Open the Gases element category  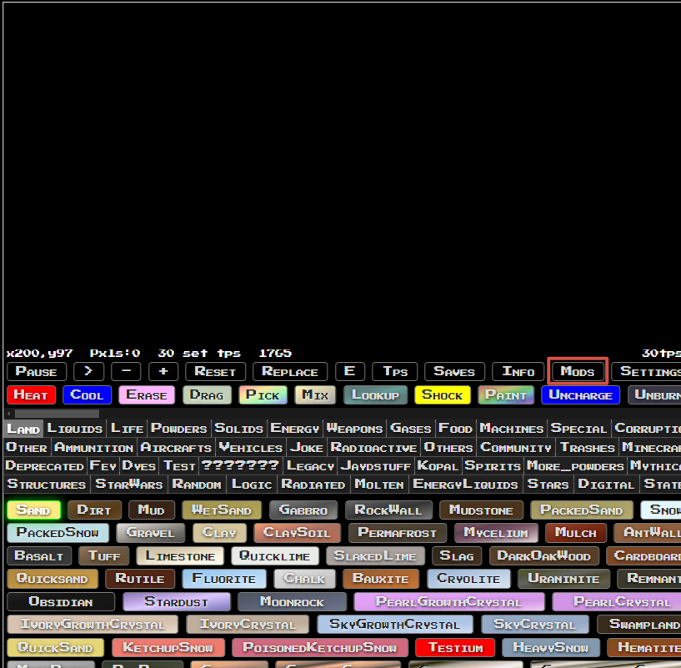410,428
